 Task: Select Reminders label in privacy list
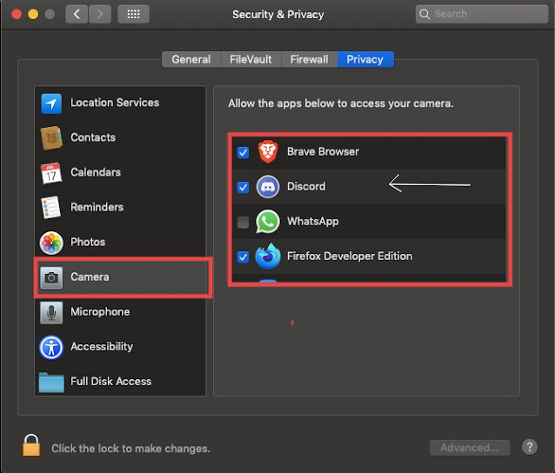tap(97, 207)
